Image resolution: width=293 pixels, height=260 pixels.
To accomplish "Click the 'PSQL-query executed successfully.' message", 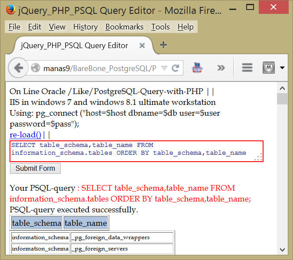I will point(74,210).
